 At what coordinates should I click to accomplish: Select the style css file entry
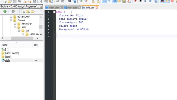tap(22, 61)
